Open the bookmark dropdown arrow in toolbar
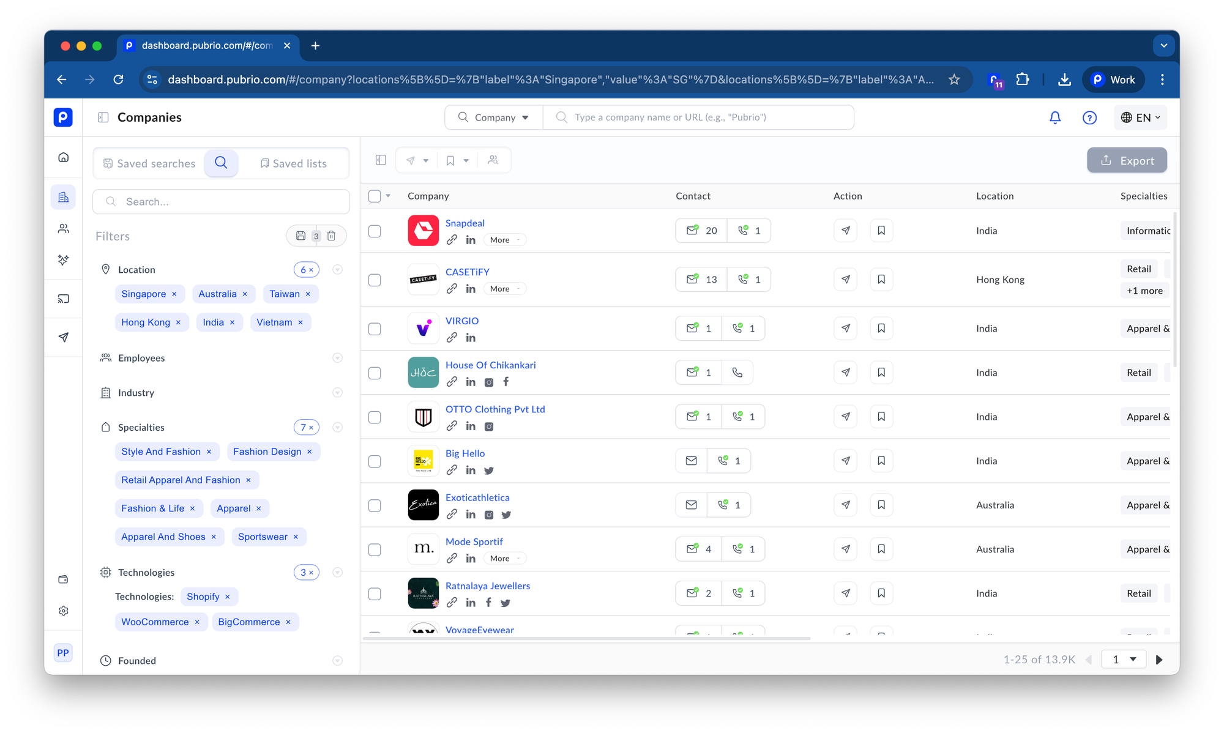The height and width of the screenshot is (733, 1224). point(466,161)
